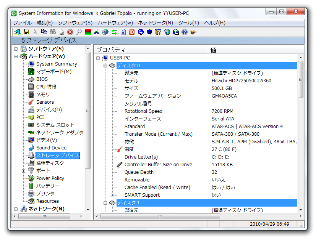Open the ヘルプ(H) menu
Image resolution: width=316 pixels, height=239 pixels.
pyautogui.click(x=215, y=23)
